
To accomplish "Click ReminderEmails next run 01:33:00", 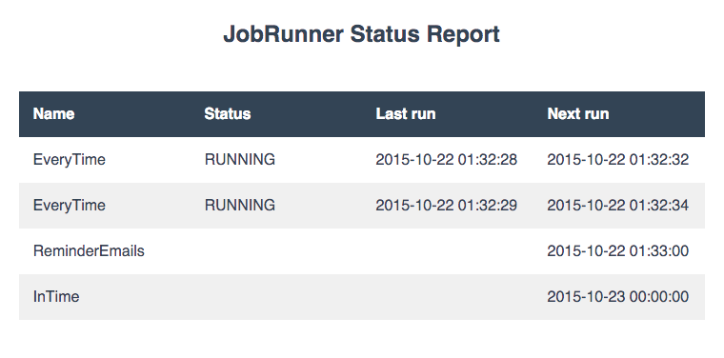I will [618, 251].
